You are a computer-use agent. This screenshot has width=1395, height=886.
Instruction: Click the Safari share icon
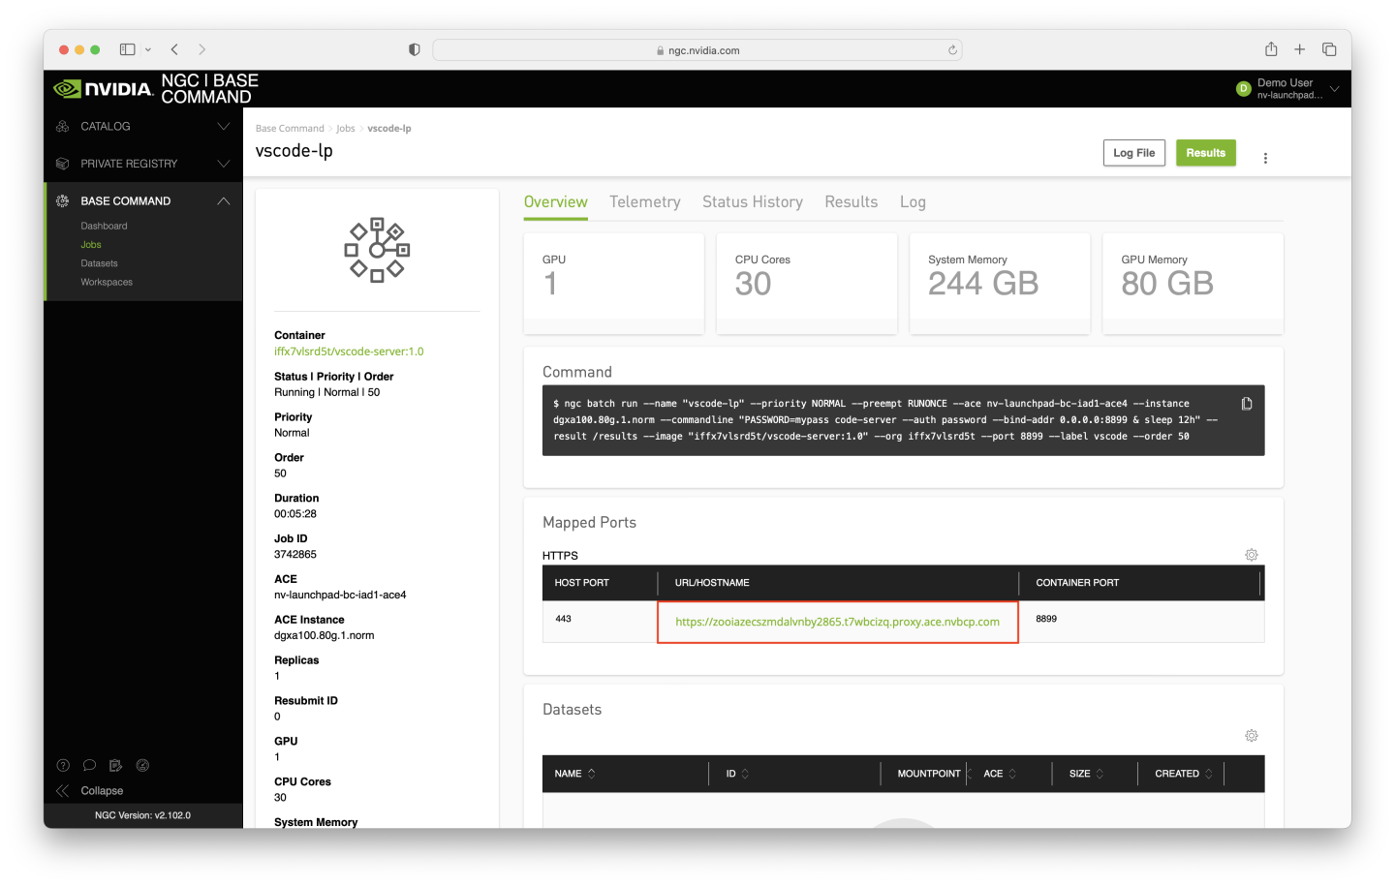[1271, 49]
